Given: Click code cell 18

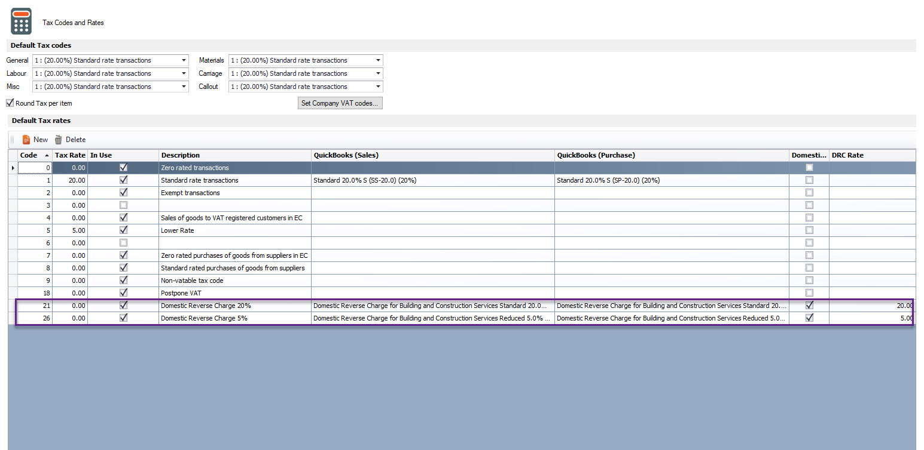Looking at the screenshot, I should pyautogui.click(x=35, y=293).
